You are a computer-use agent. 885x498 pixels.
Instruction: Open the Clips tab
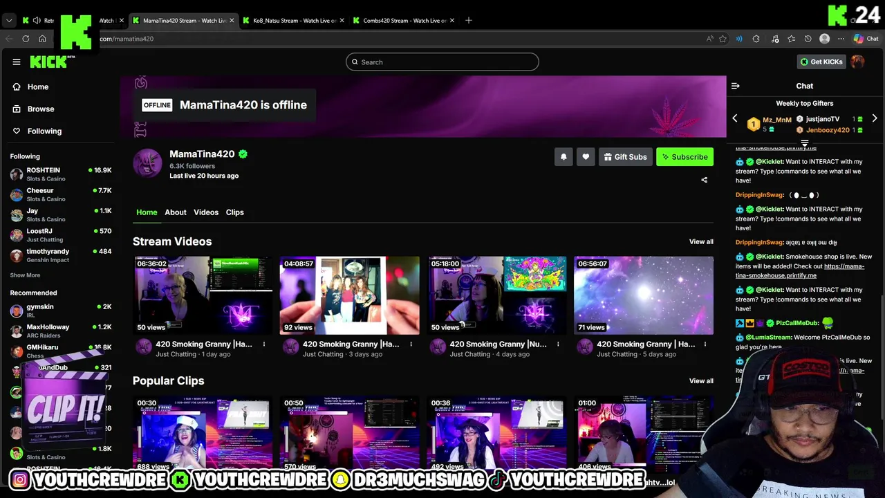[x=235, y=212]
